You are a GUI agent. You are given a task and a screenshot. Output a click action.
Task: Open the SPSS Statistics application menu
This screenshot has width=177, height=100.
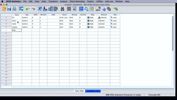[13, 1]
